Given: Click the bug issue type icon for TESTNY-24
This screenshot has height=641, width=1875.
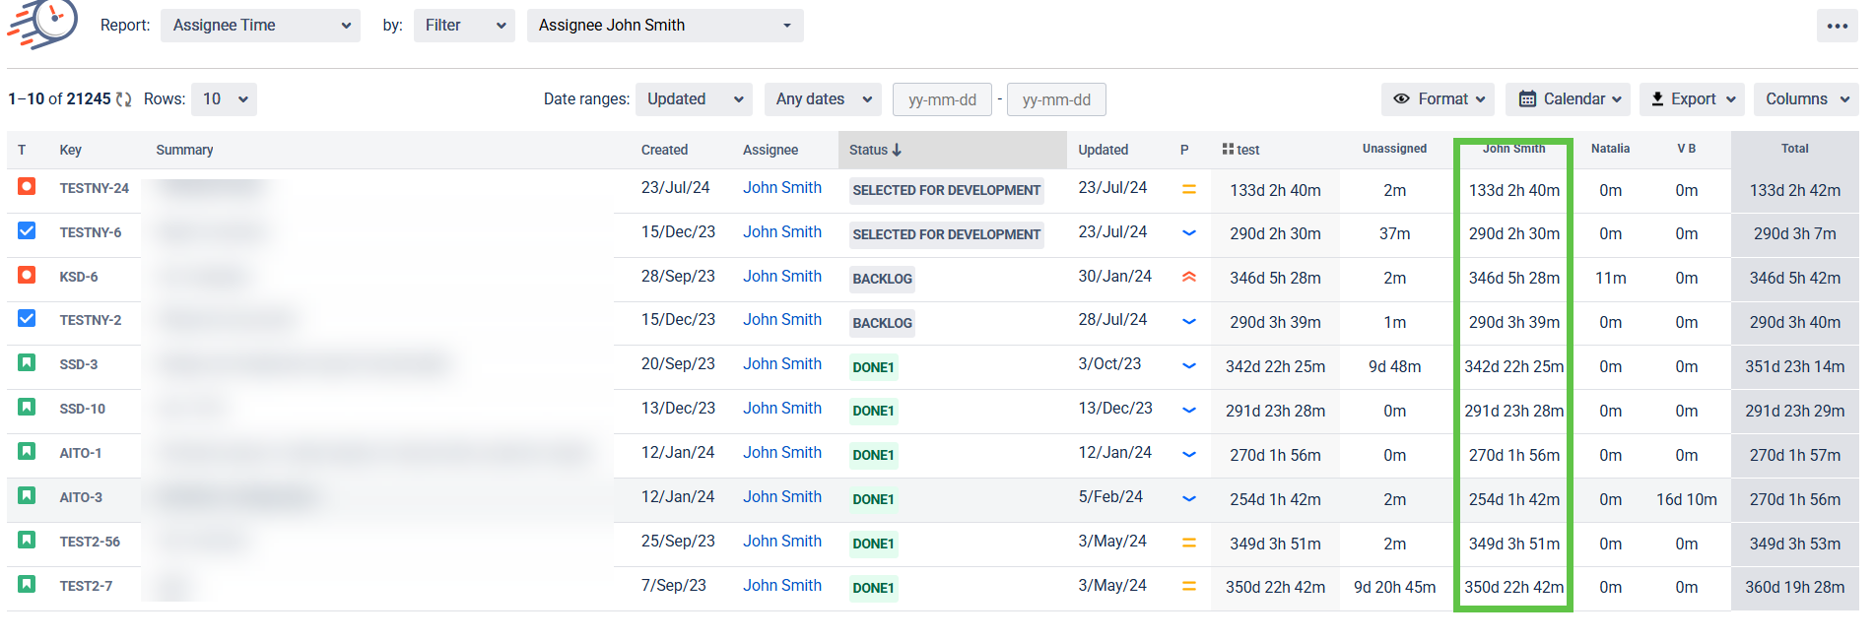Looking at the screenshot, I should 27,186.
